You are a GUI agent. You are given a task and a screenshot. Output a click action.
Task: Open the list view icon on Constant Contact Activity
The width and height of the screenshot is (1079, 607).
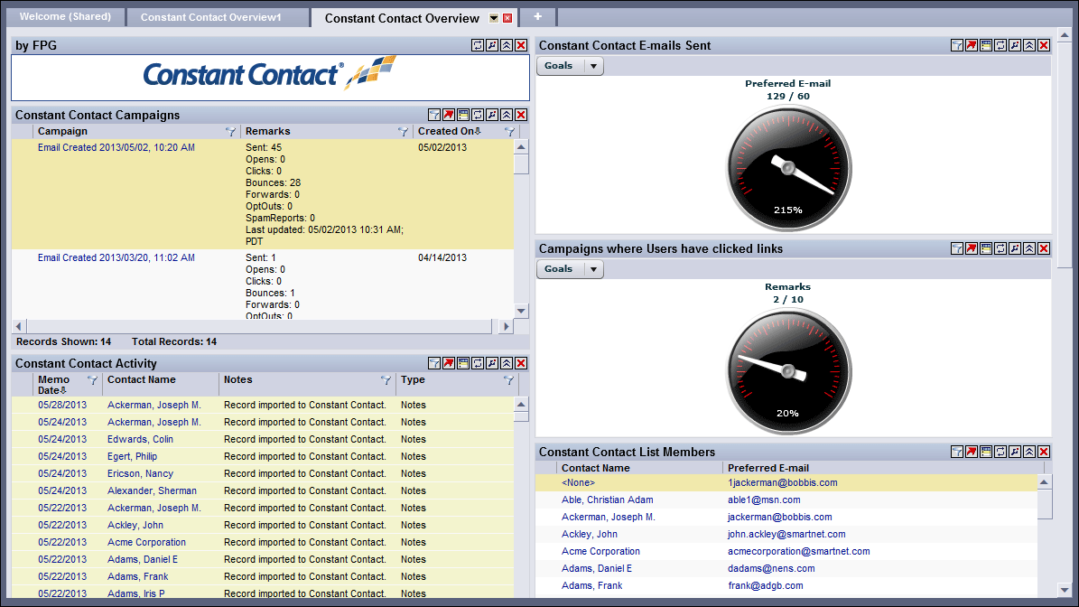463,362
